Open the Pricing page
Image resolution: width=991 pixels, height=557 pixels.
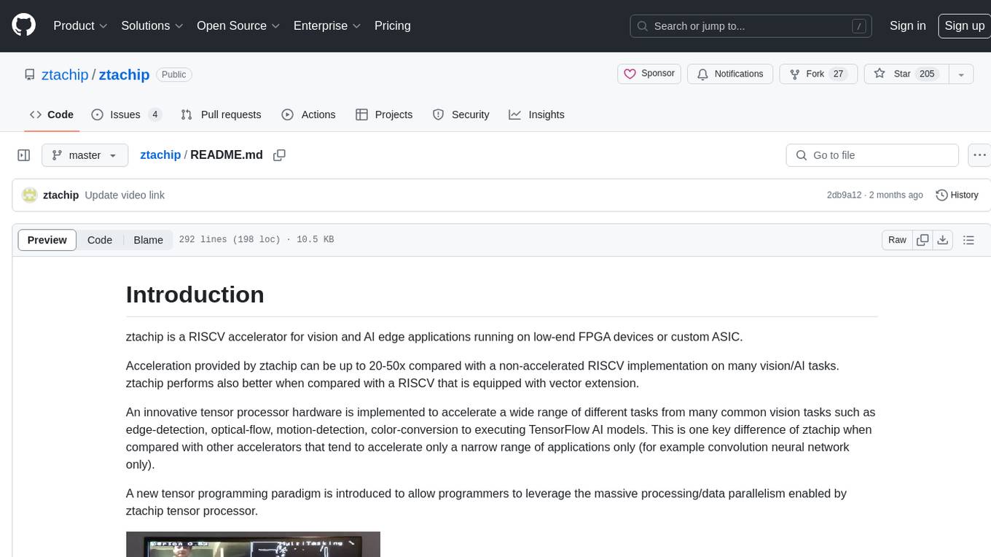[x=393, y=26]
